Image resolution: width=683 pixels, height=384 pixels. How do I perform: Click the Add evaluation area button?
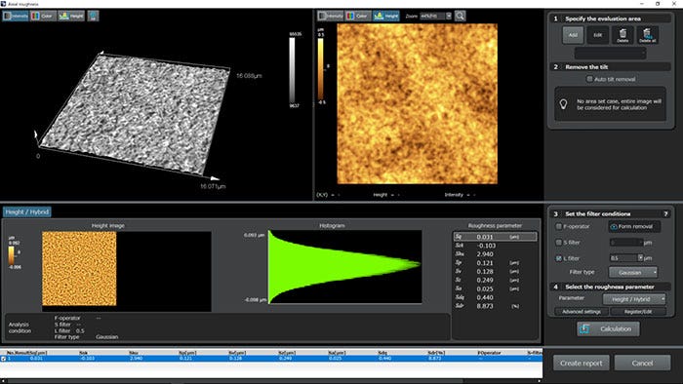point(573,35)
